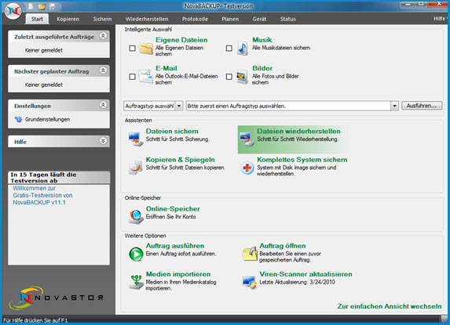The image size is (450, 325).
Task: Click the Musik note icon
Action: click(x=243, y=48)
